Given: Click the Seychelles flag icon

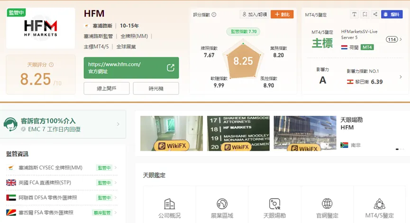Looking at the screenshot, I should tap(11, 213).
